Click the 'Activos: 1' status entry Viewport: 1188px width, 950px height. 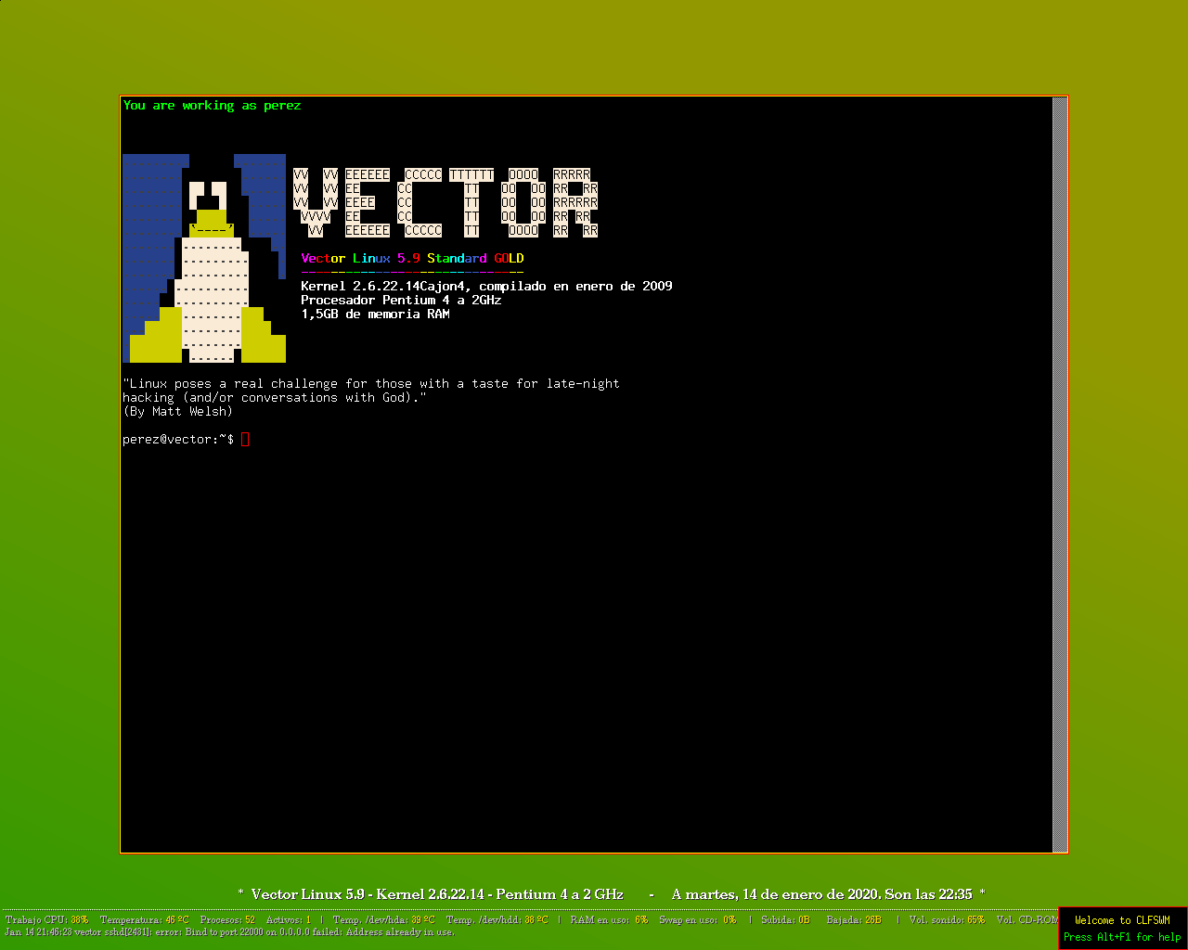289,920
